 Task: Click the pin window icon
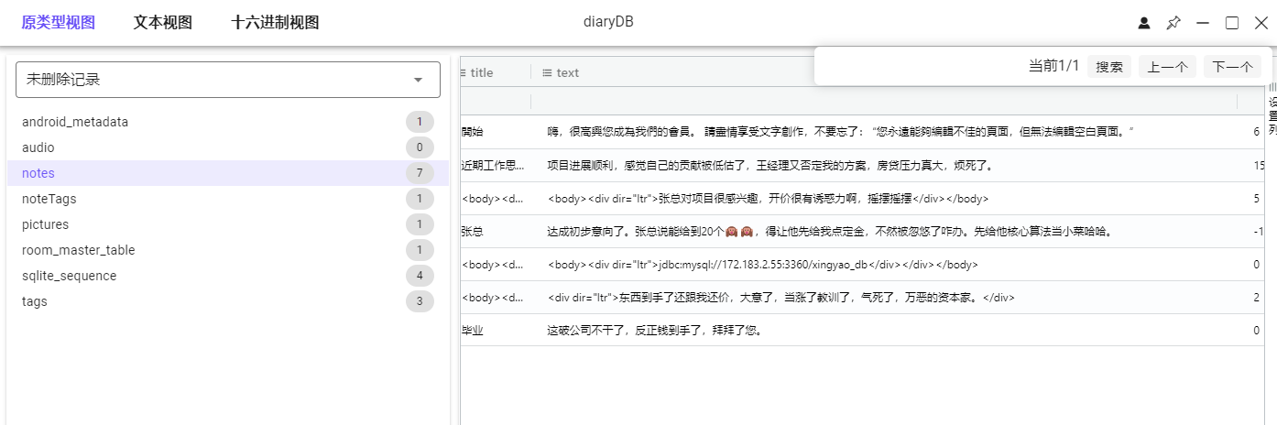pos(1173,23)
